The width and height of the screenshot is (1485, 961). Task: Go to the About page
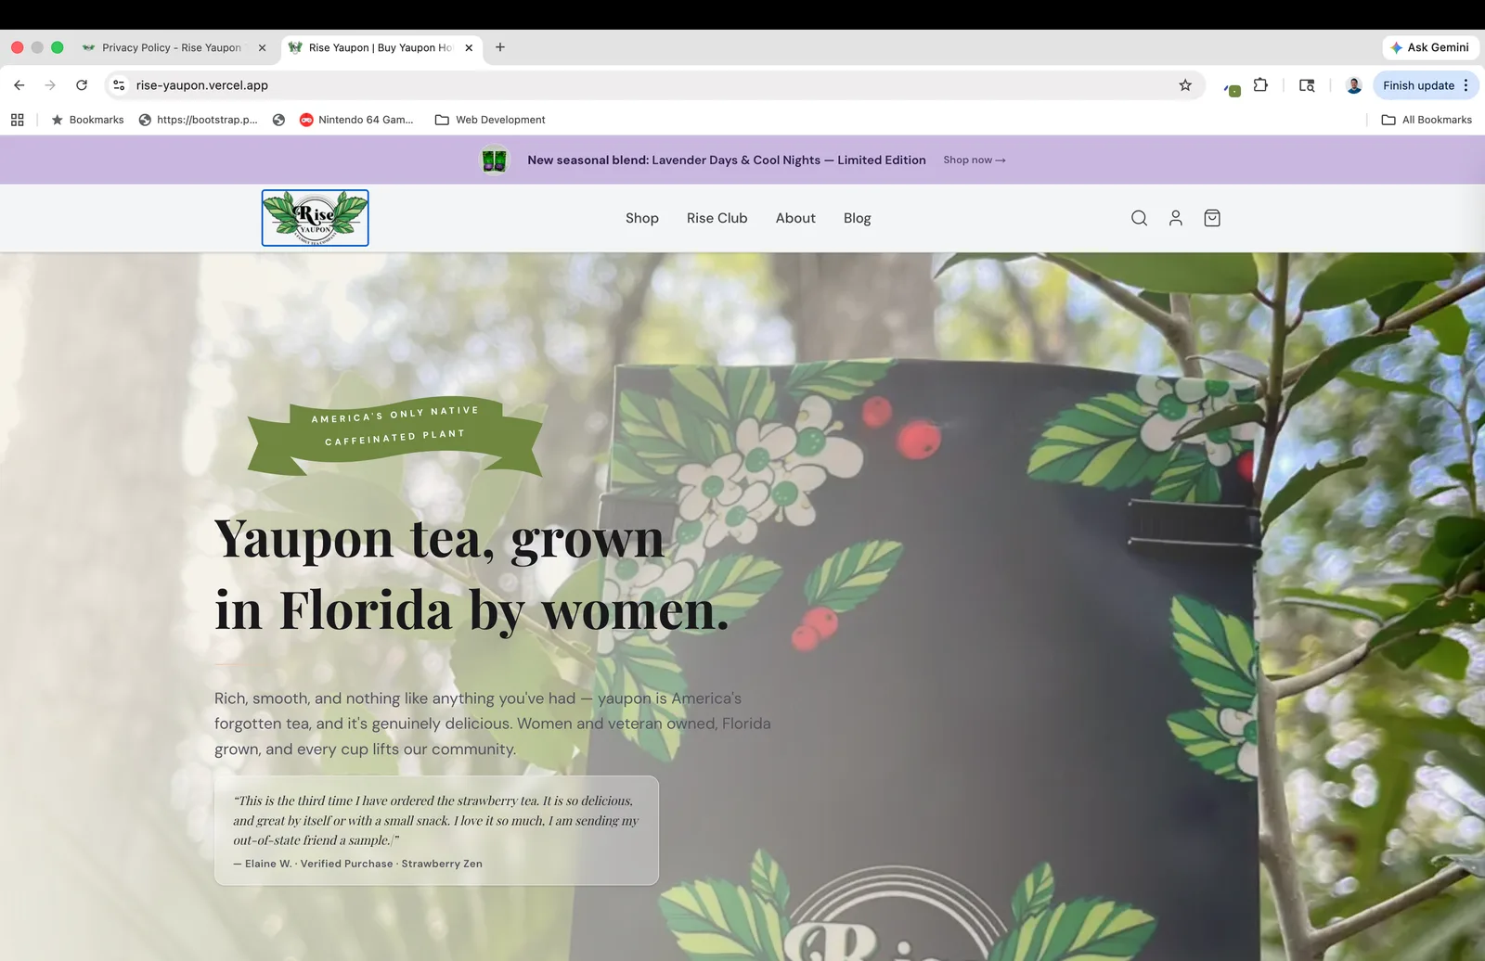click(x=795, y=218)
